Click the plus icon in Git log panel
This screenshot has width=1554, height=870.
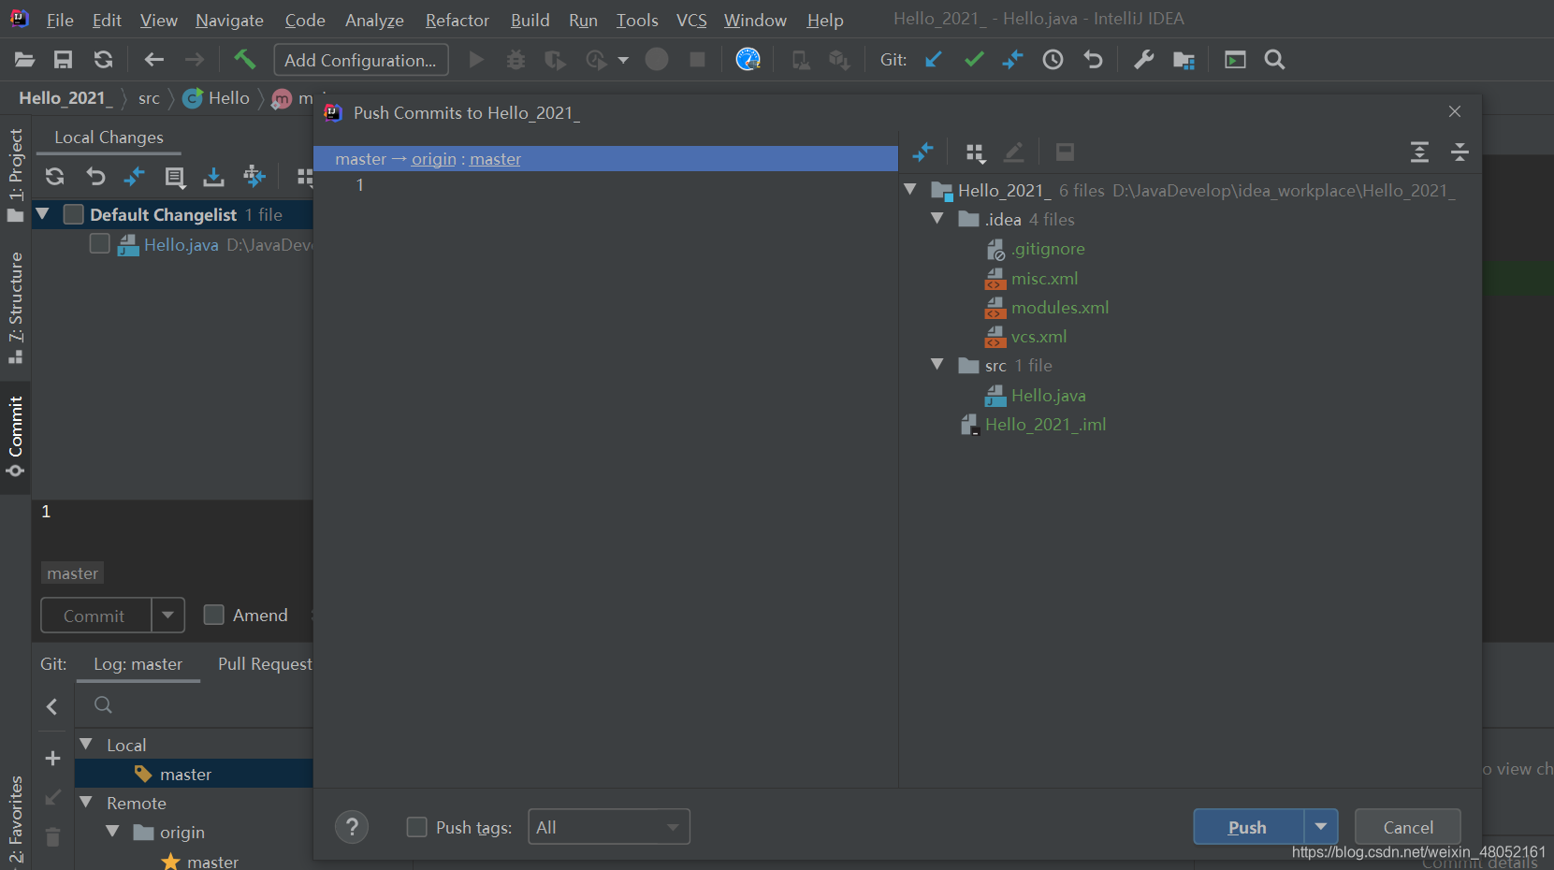pos(53,758)
